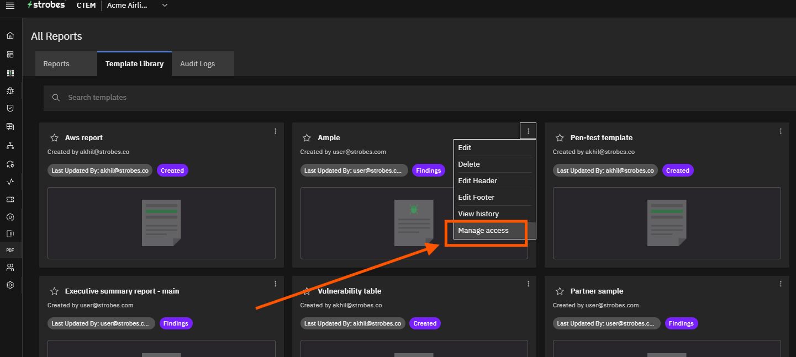Open the settings gear sidebar icon

coord(10,285)
